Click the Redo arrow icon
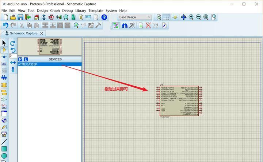This screenshot has height=162, width=263. 13,25
